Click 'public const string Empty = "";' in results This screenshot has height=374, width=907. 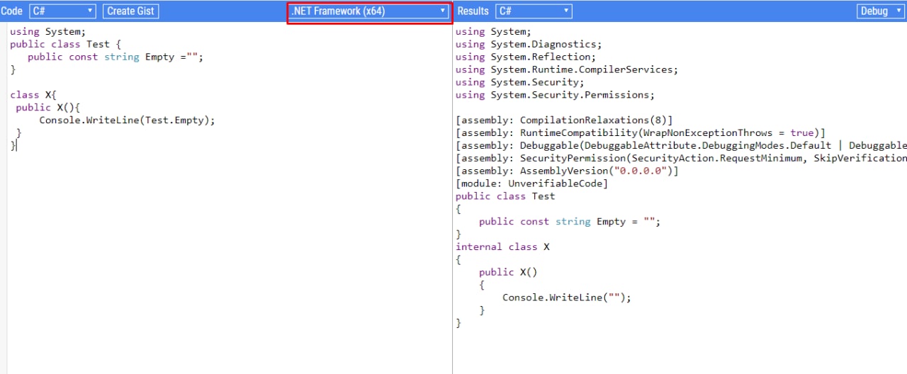click(570, 222)
